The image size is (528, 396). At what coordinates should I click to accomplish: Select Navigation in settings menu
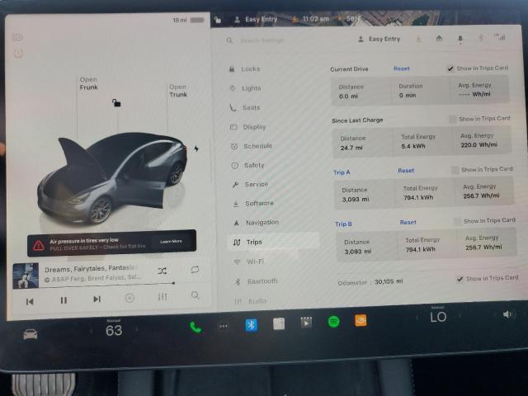[x=262, y=223]
